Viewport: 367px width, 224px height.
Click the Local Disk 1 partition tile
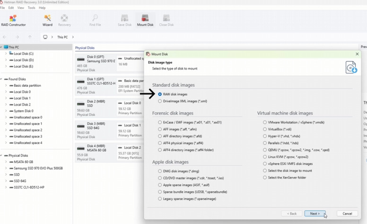tap(130, 130)
